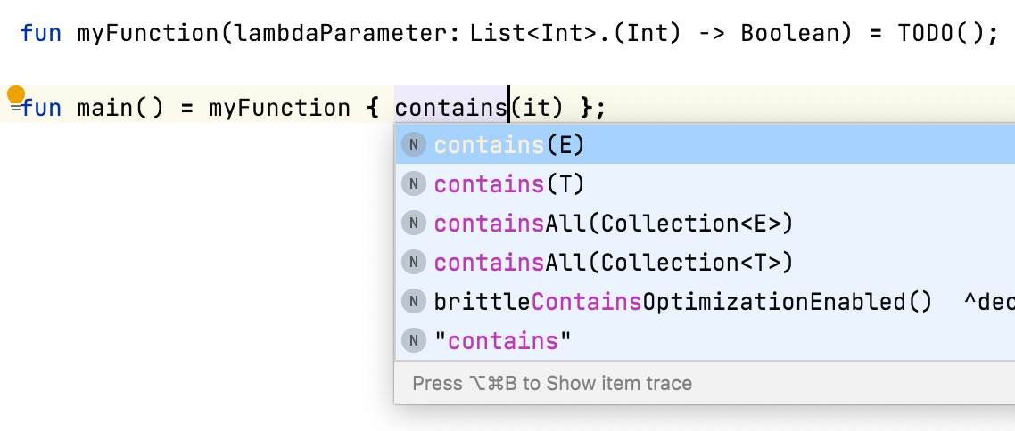Click the 'it' argument inside the lambda
This screenshot has height=431, width=1015.
coord(536,109)
